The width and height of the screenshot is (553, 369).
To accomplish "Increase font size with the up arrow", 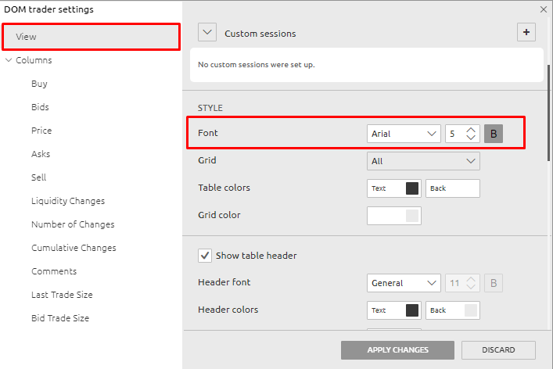I will pyautogui.click(x=471, y=129).
